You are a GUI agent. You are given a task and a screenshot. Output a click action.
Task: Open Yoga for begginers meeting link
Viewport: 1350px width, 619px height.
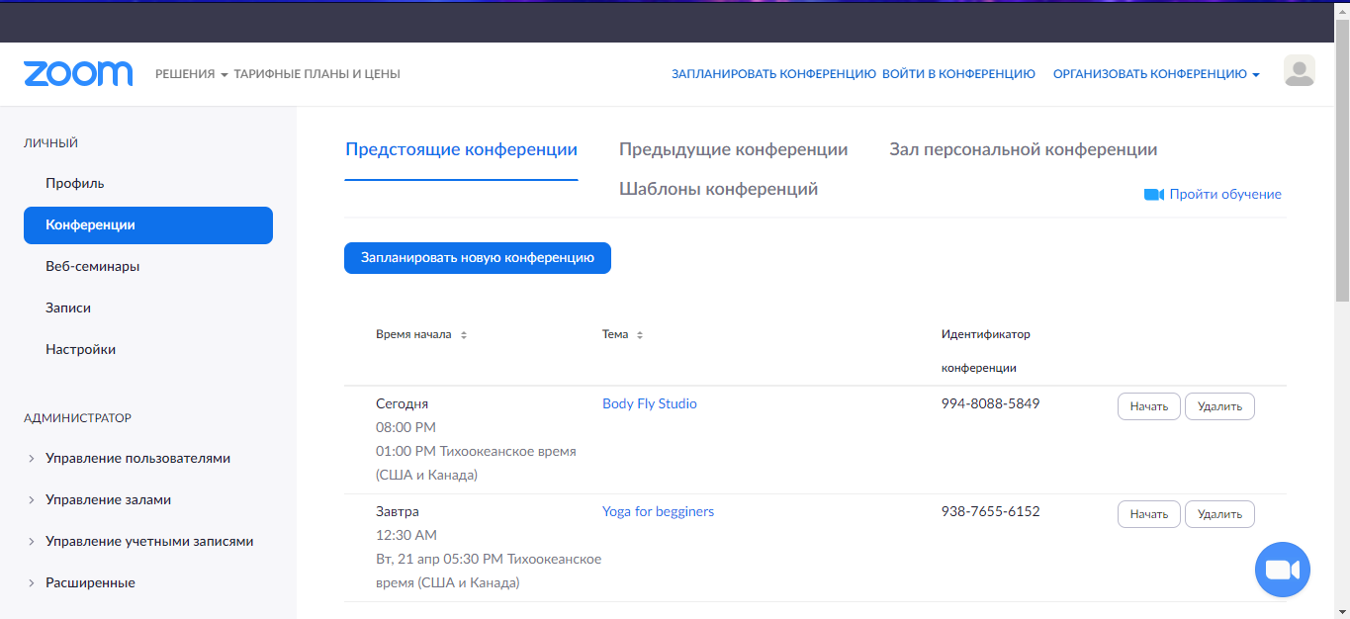[x=658, y=511]
